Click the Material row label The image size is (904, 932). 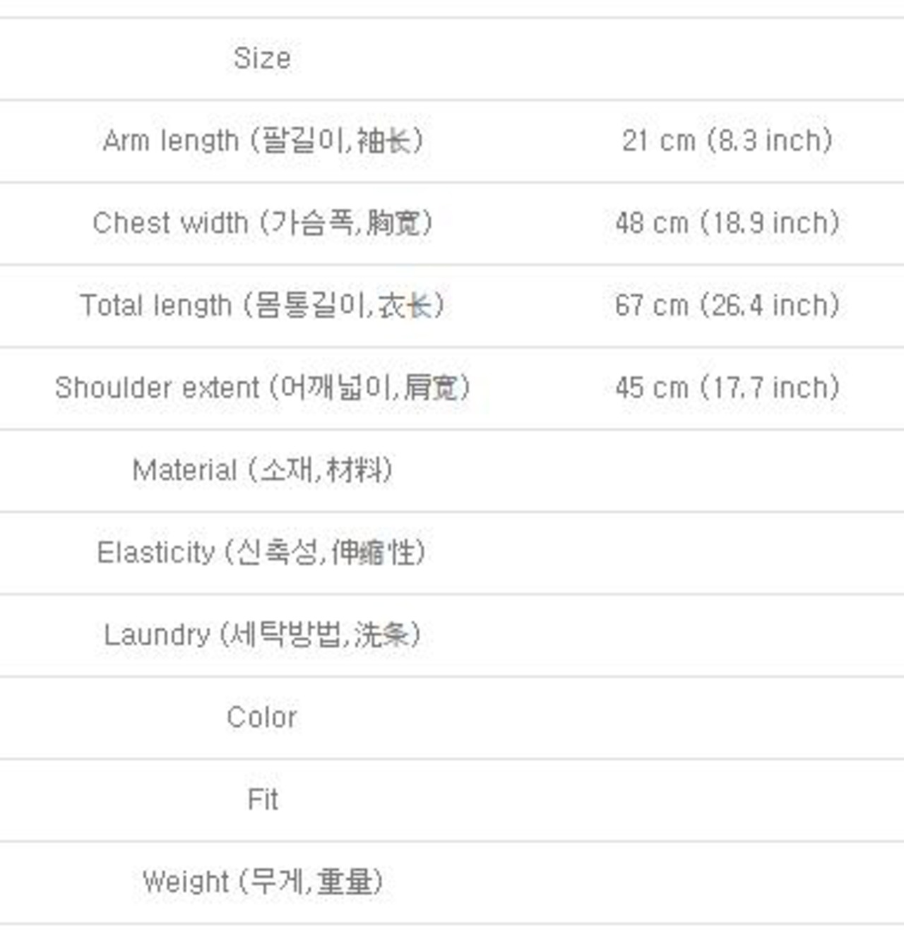click(x=263, y=470)
